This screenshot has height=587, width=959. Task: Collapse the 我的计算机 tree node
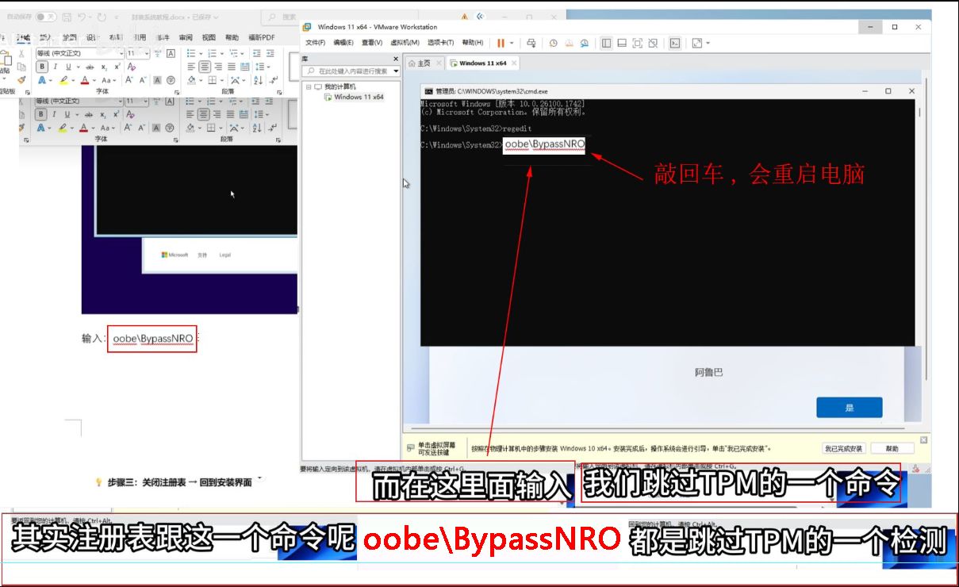[x=309, y=86]
